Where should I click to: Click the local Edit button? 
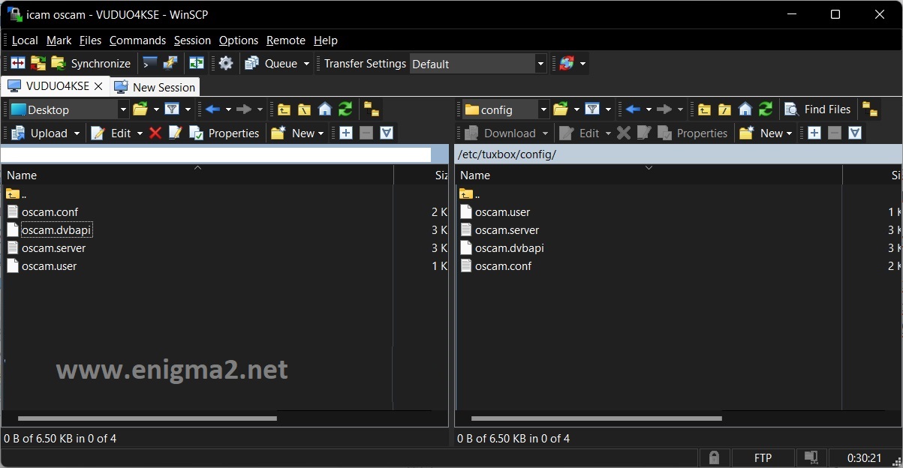pos(110,133)
